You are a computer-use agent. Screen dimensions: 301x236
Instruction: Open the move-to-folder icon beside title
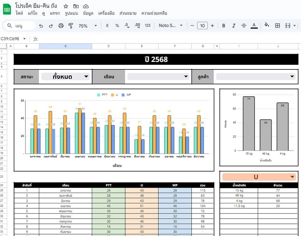[76, 6]
